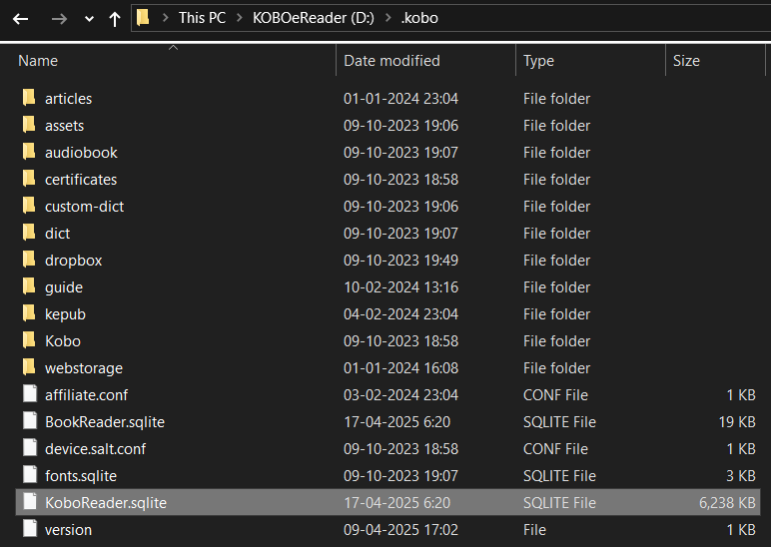Select the fonts.sqlite file name
771x547 pixels.
tap(81, 476)
